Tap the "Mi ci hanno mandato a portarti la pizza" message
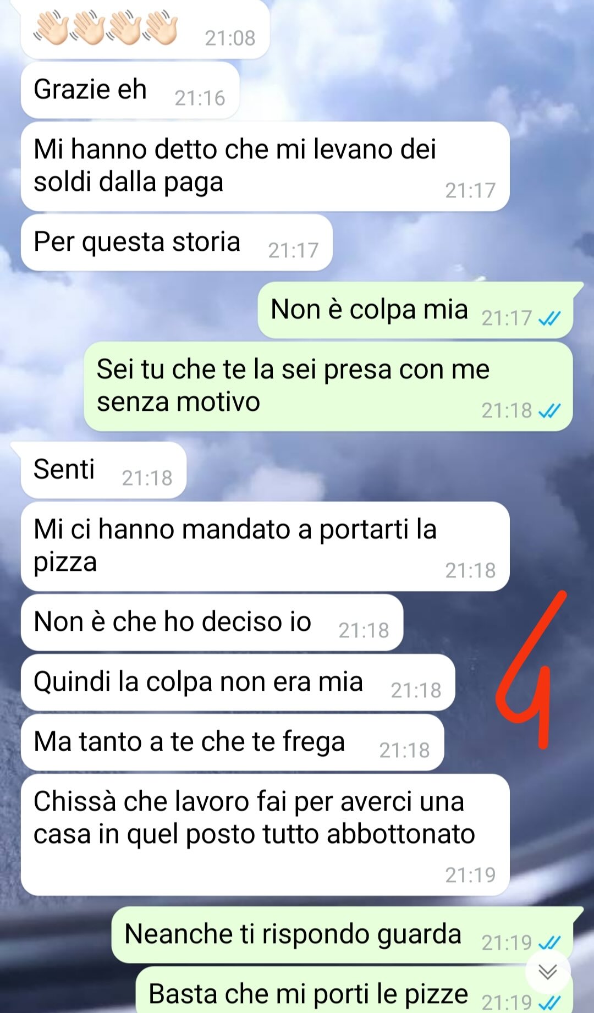 [x=265, y=546]
